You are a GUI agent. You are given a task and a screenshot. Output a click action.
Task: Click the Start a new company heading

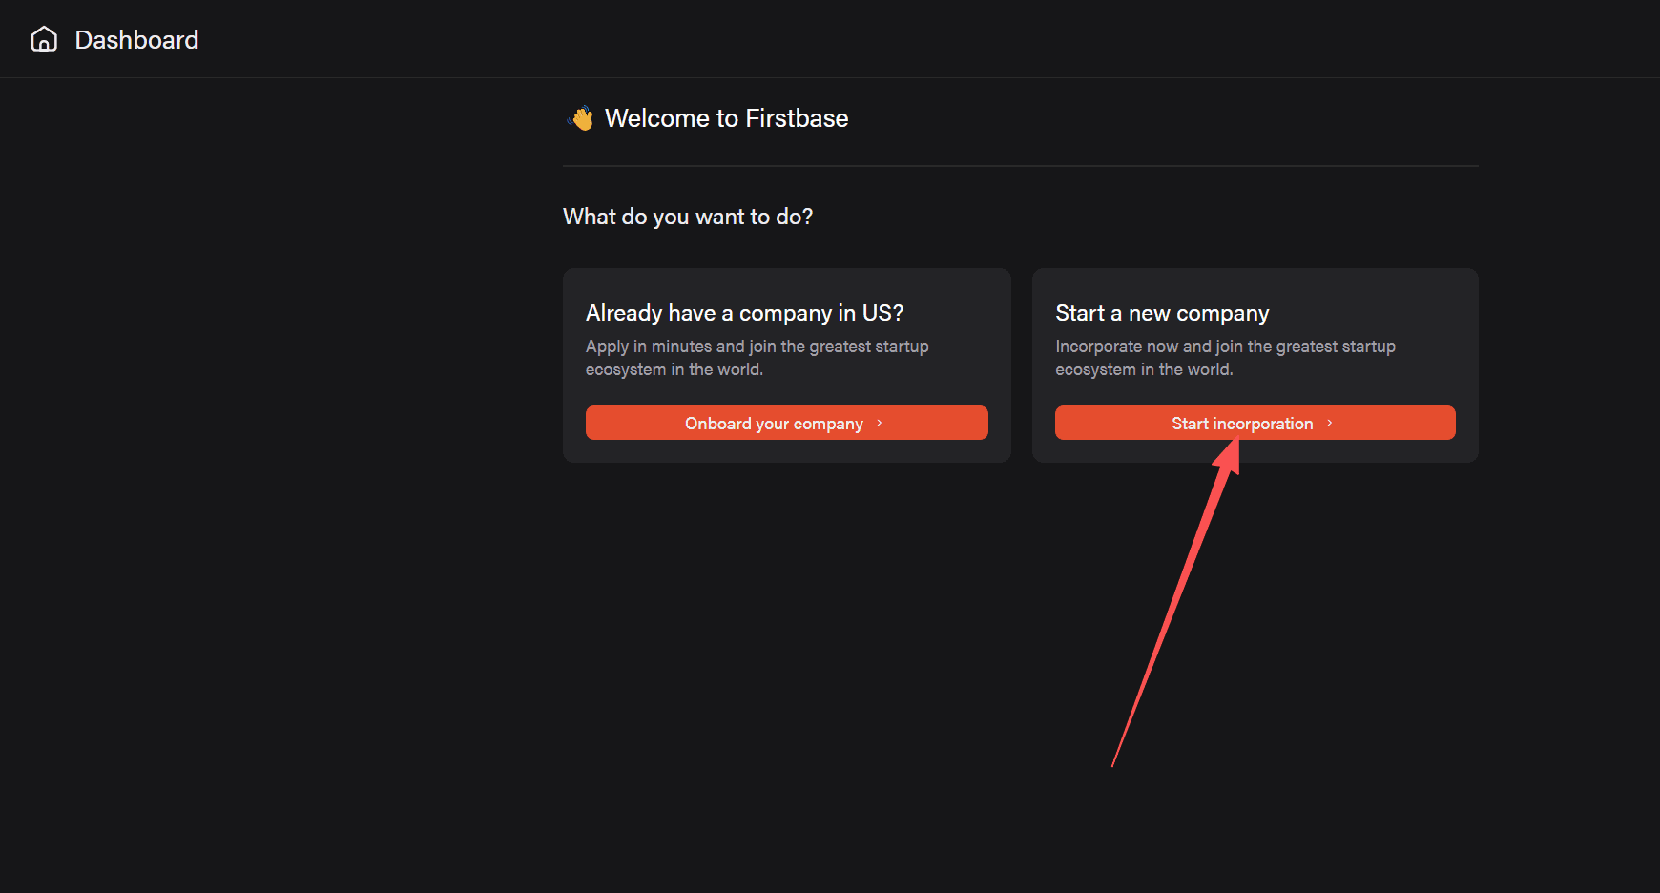(x=1162, y=313)
